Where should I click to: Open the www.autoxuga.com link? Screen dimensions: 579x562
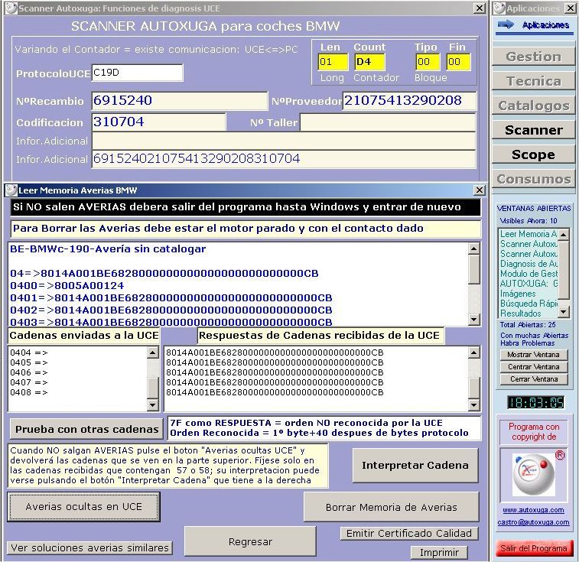[x=533, y=510]
